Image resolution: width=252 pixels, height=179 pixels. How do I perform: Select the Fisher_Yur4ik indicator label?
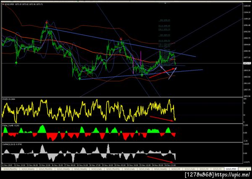click(10, 125)
